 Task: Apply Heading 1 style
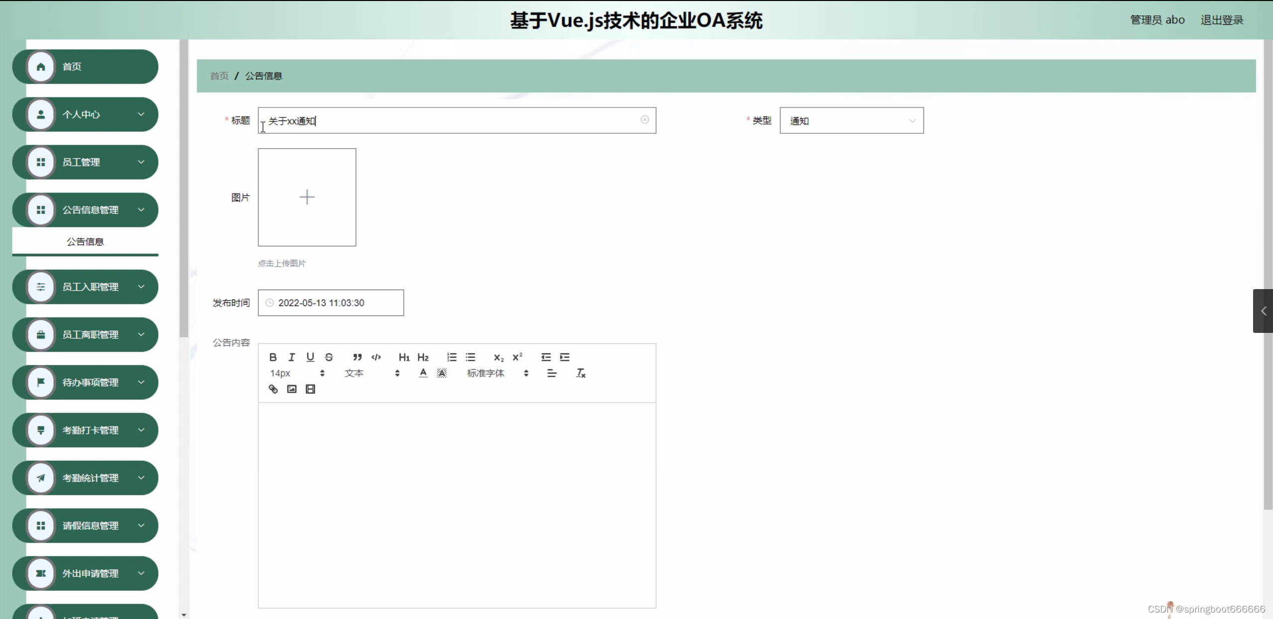point(404,357)
